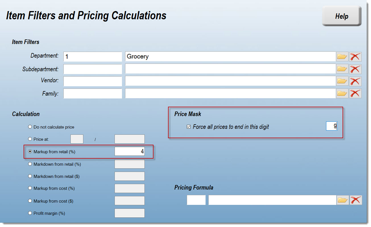
Task: Choose Markup from cost ($) radio button
Action: click(30, 201)
